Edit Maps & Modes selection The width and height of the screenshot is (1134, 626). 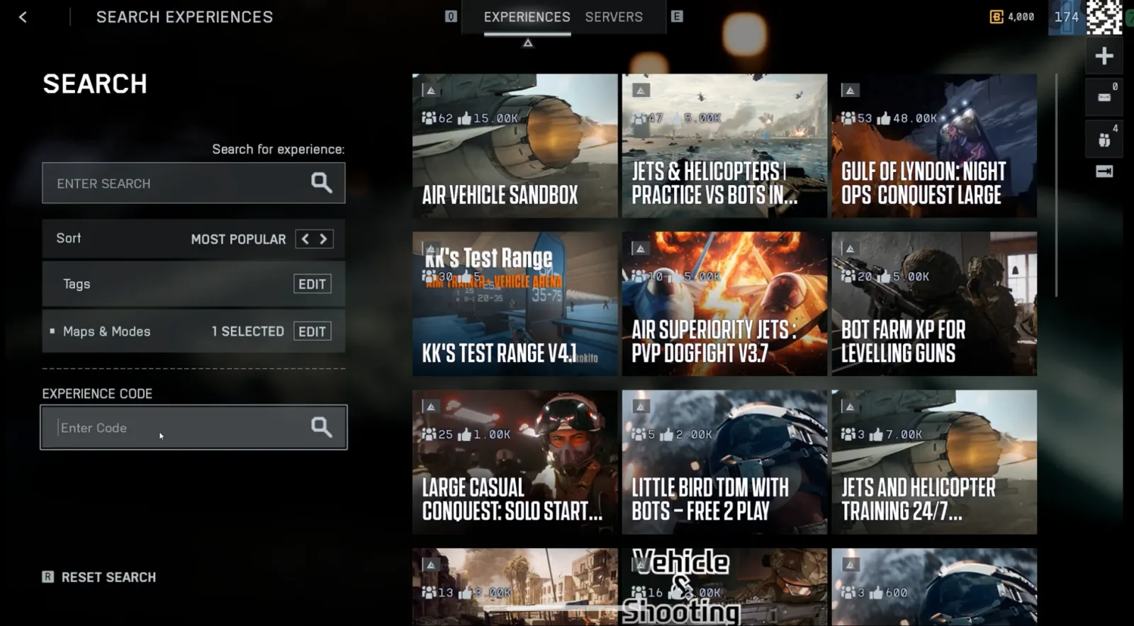[312, 331]
